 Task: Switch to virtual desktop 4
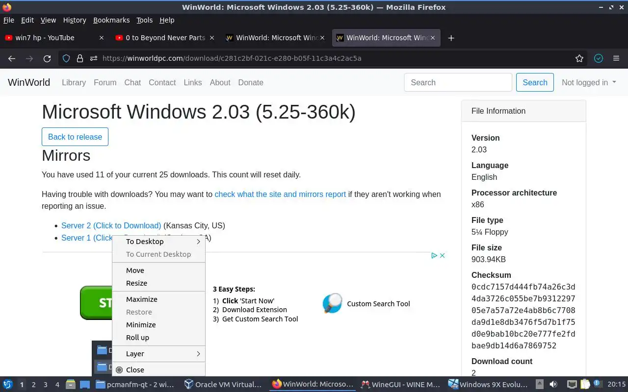click(57, 385)
